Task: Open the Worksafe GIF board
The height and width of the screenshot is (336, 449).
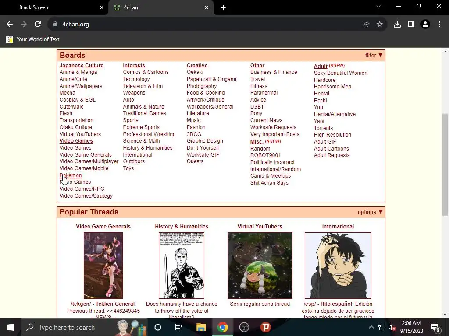Action: coord(203,155)
